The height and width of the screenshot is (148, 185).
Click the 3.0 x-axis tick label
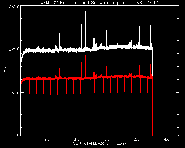pyautogui.click(x=107, y=140)
